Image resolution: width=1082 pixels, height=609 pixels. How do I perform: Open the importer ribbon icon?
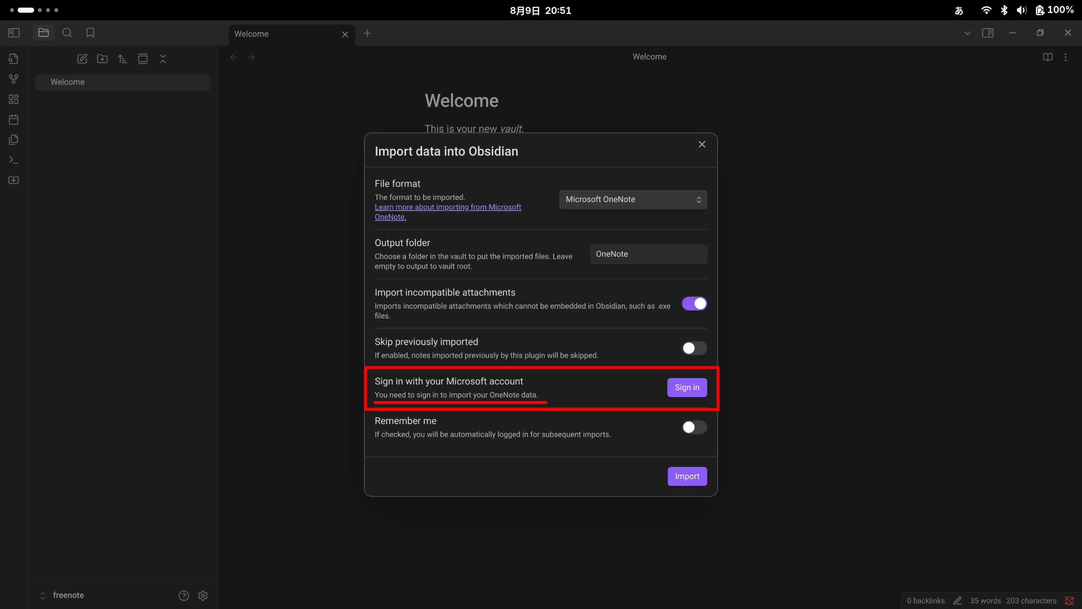point(14,180)
